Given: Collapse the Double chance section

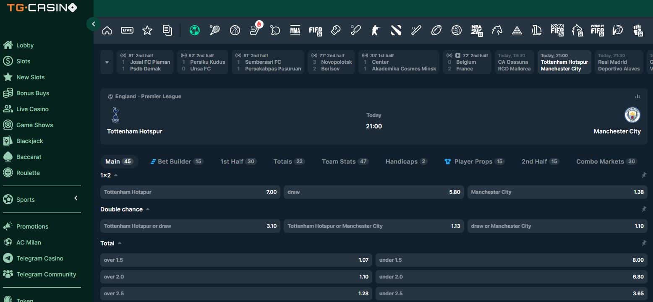Looking at the screenshot, I should 148,209.
